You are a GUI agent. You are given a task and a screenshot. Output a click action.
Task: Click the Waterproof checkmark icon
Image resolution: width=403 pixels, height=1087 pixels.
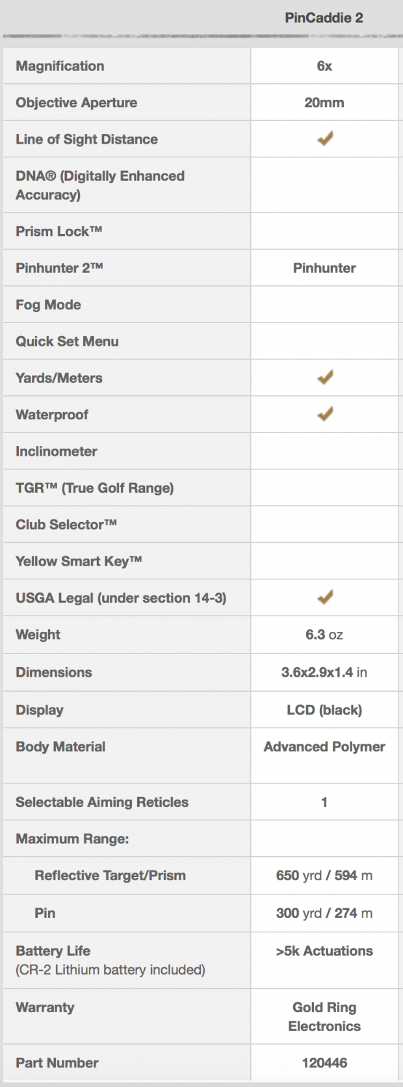pyautogui.click(x=325, y=413)
